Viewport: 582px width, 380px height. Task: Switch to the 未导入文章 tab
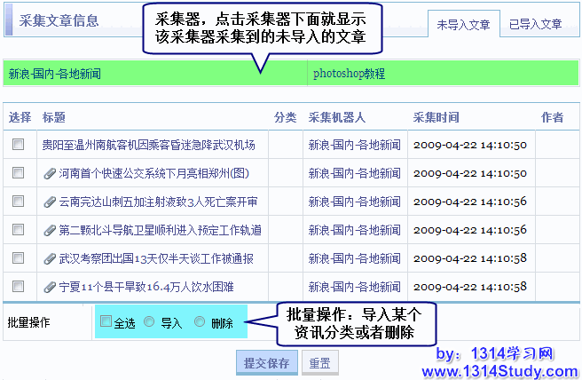(x=462, y=25)
